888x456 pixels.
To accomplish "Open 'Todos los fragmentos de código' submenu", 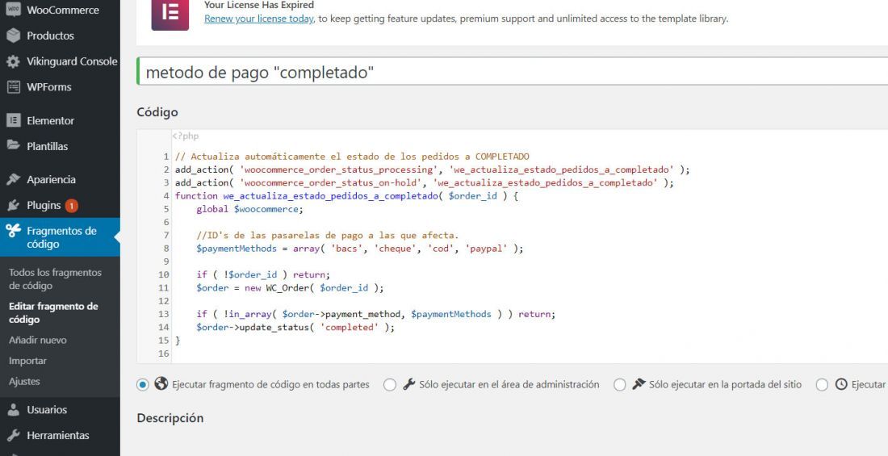I will 55,279.
